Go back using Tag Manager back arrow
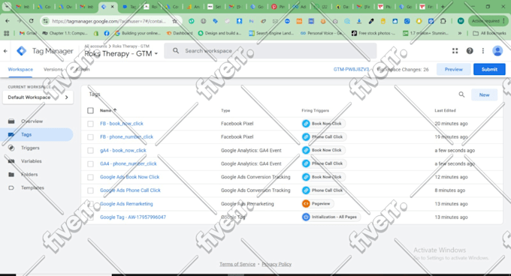Screen dimensions: 511x276 point(5,51)
